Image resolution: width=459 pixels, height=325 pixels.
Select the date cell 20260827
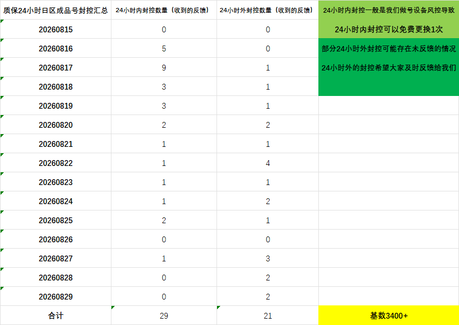click(56, 258)
